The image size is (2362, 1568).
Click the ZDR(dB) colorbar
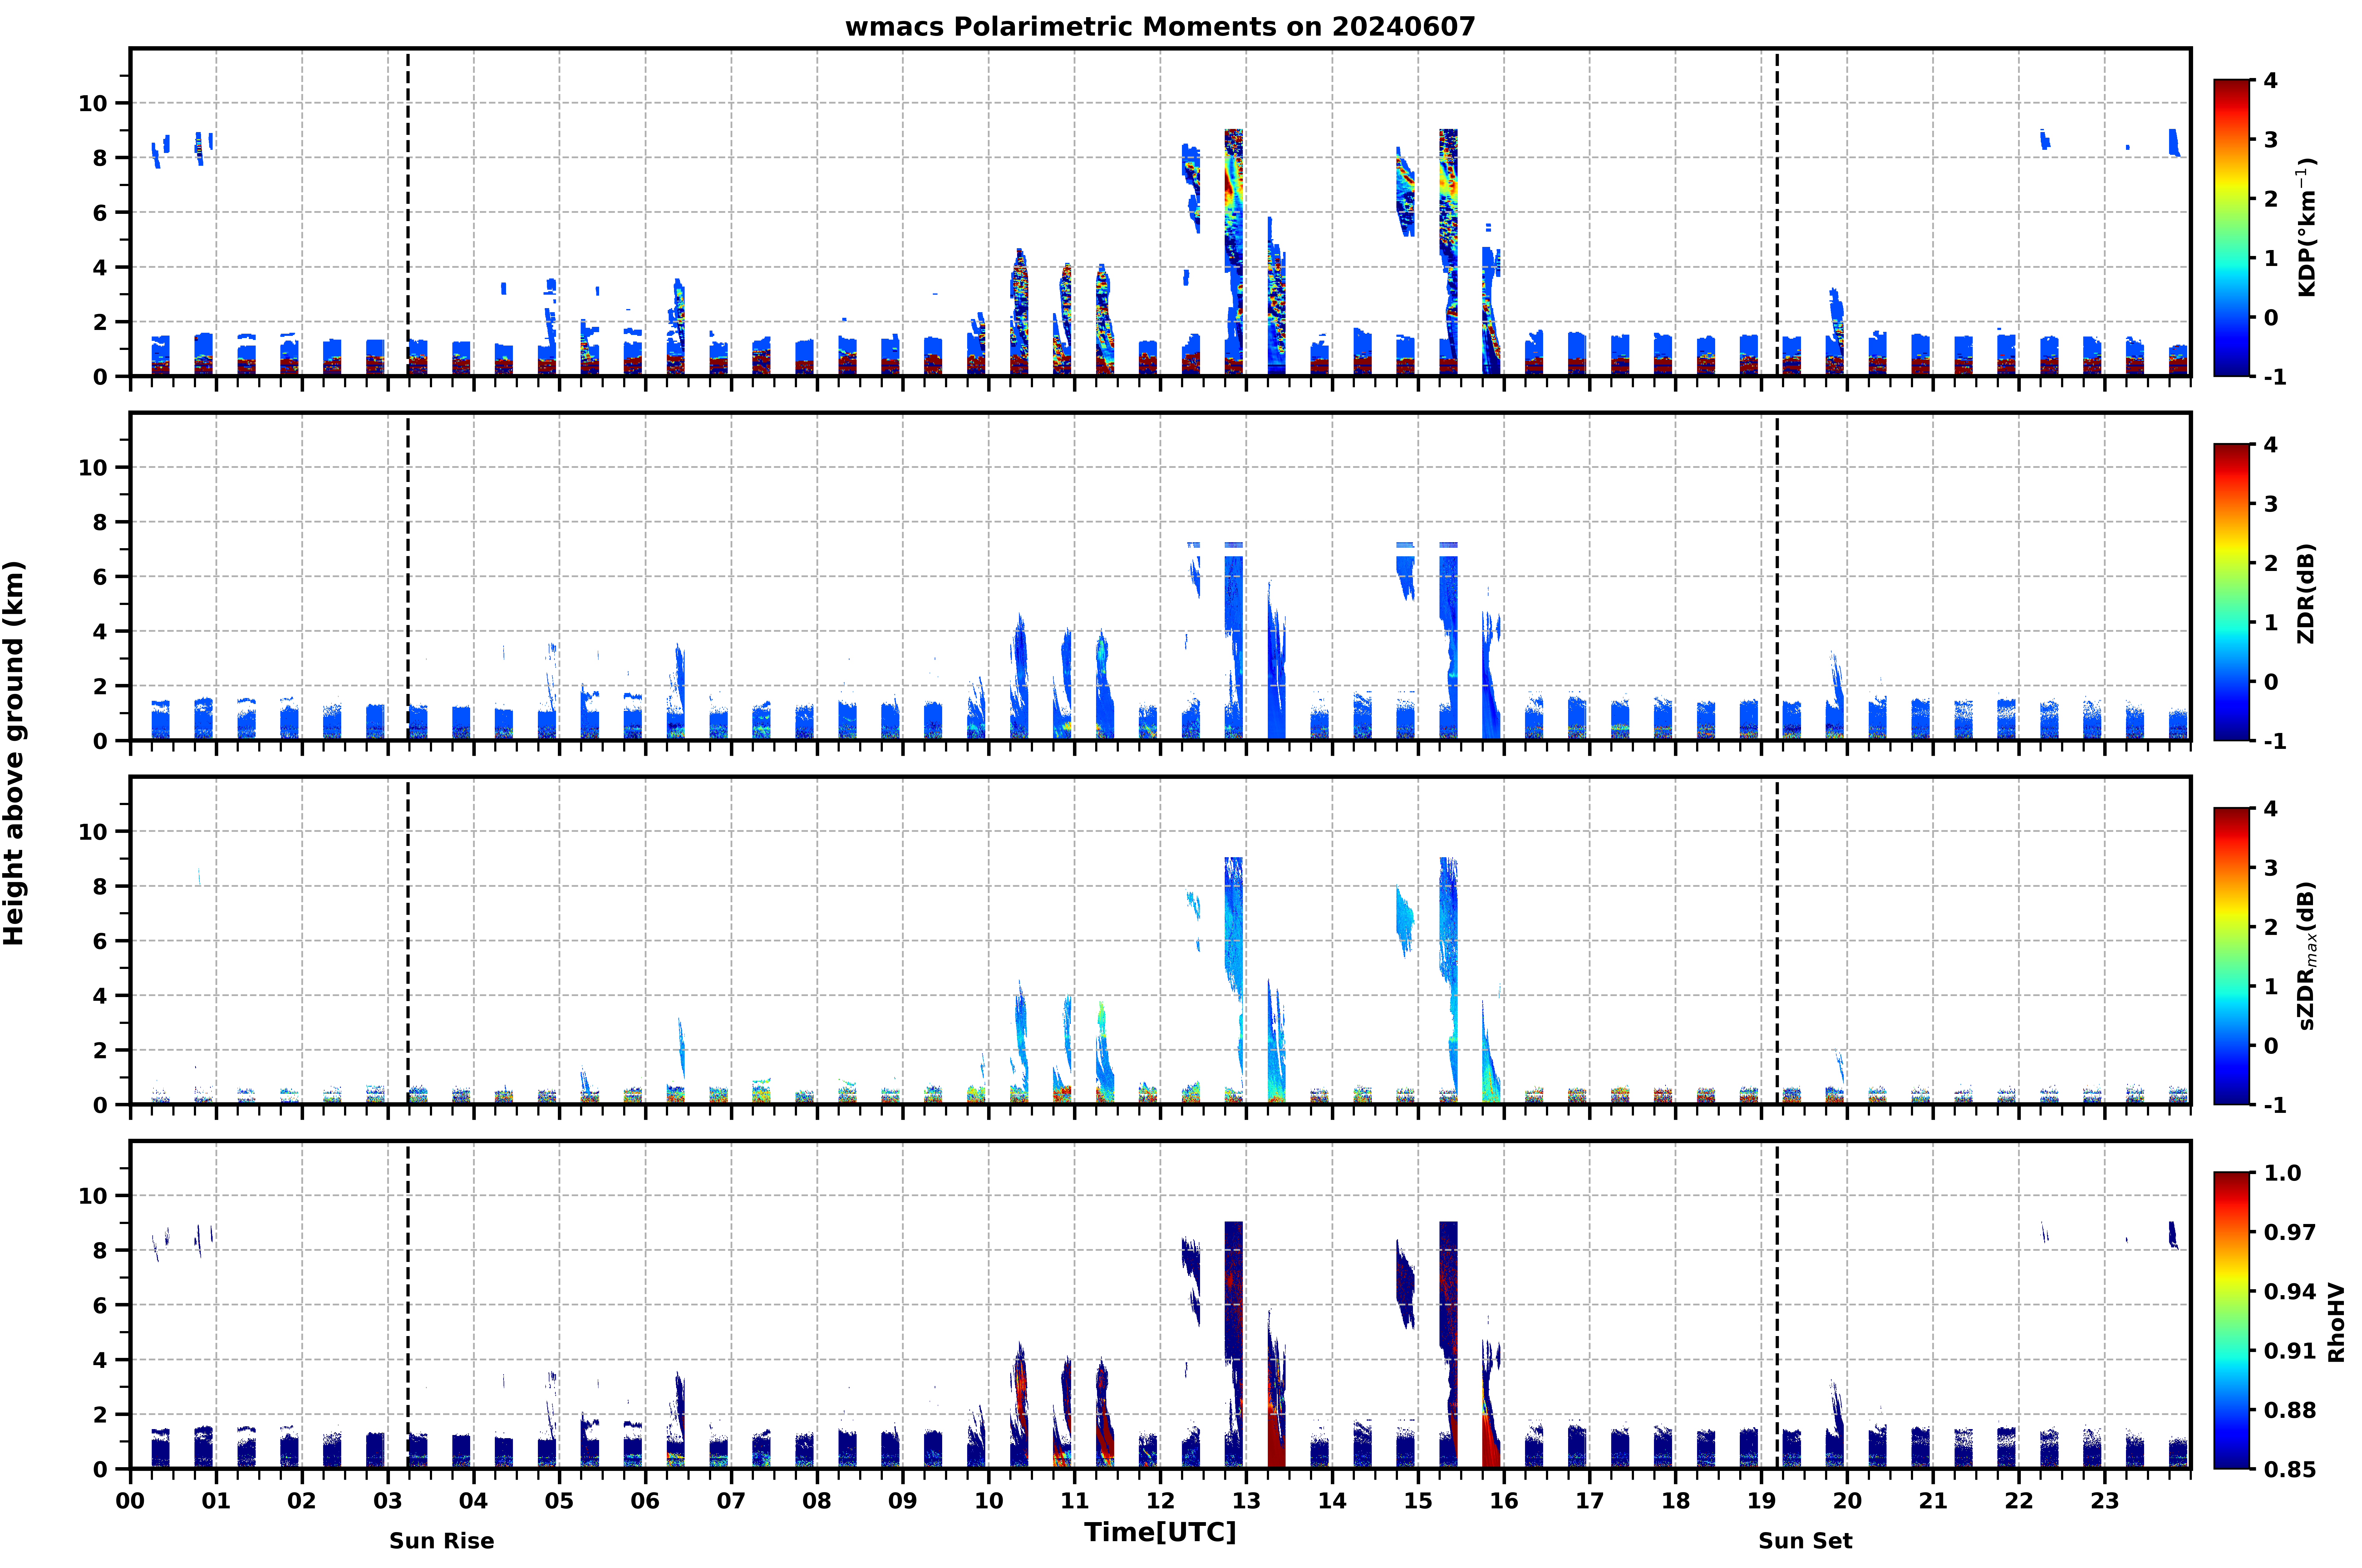click(x=2232, y=592)
